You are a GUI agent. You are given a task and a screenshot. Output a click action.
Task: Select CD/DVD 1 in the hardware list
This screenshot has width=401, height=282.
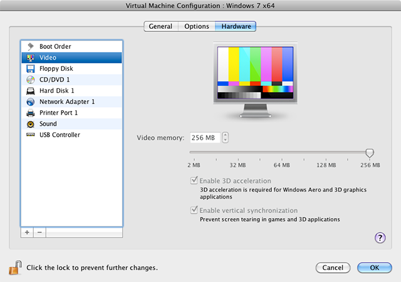coord(71,80)
